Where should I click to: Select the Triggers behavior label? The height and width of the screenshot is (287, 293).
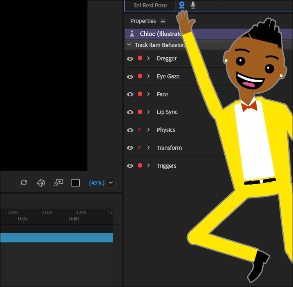pos(166,166)
